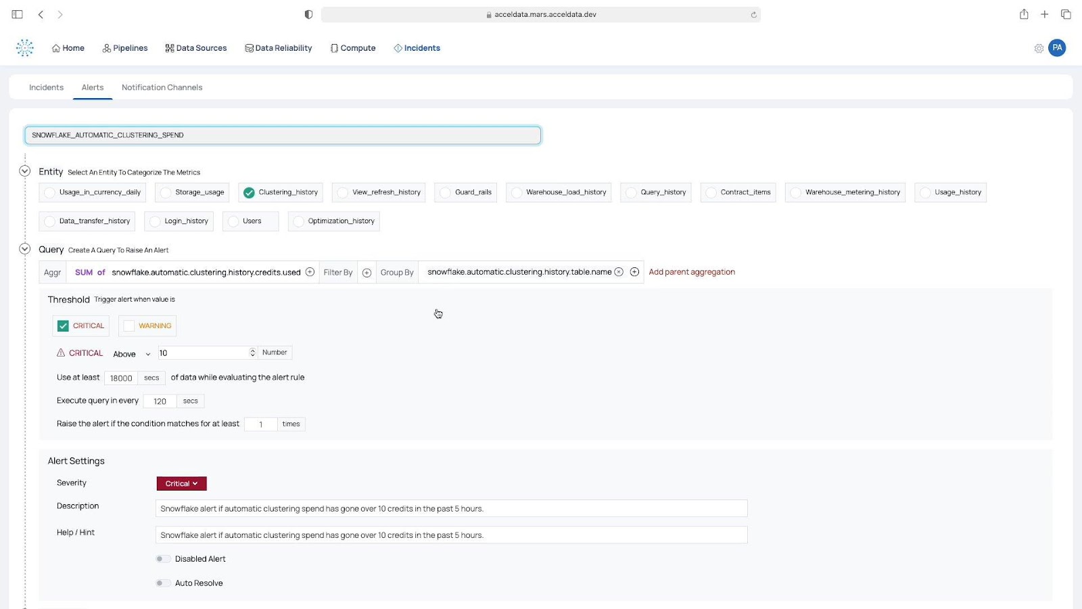This screenshot has height=609, width=1082.
Task: Click the condition matches times field
Action: click(261, 424)
